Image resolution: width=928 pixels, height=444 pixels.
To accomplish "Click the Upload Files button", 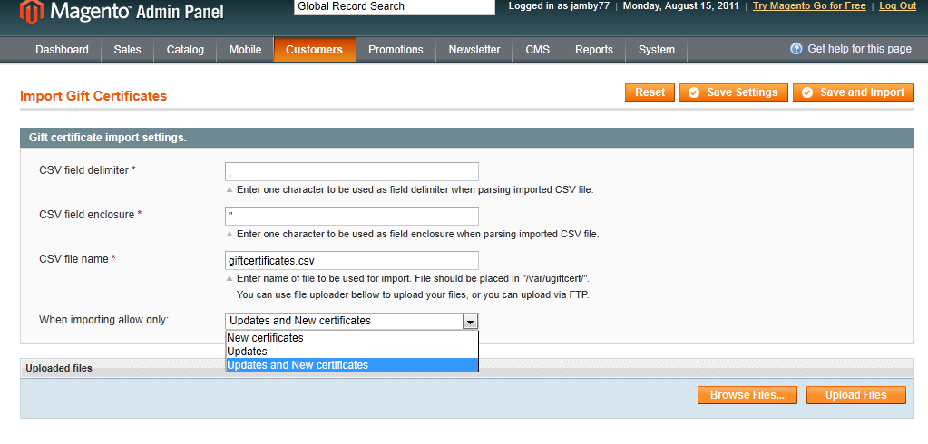I will tap(855, 395).
